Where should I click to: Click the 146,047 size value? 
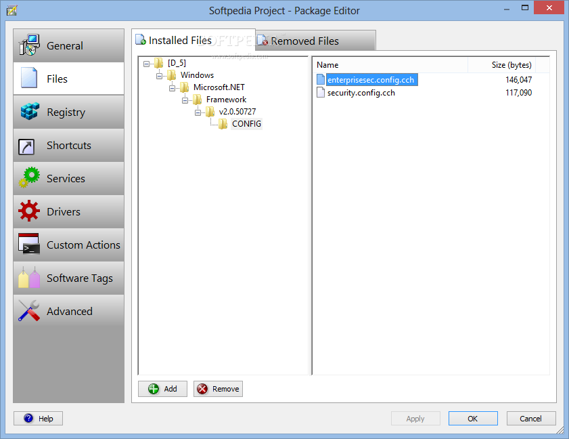pos(518,79)
